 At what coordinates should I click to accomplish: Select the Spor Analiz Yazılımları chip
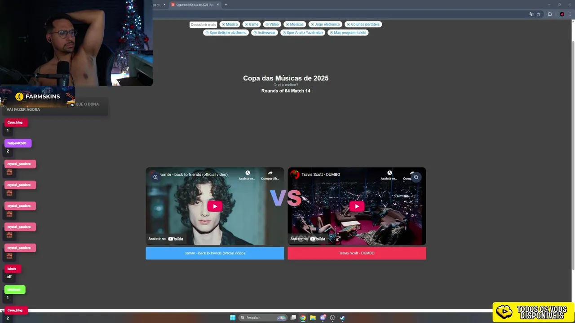point(303,33)
